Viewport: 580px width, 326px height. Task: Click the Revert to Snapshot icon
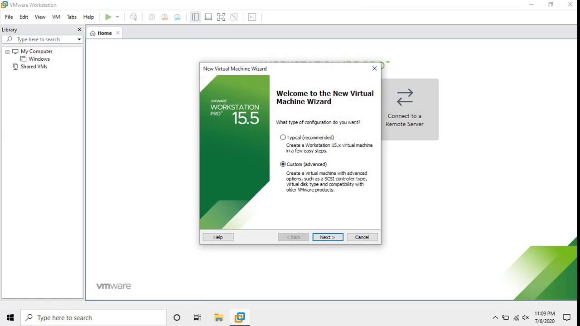164,17
